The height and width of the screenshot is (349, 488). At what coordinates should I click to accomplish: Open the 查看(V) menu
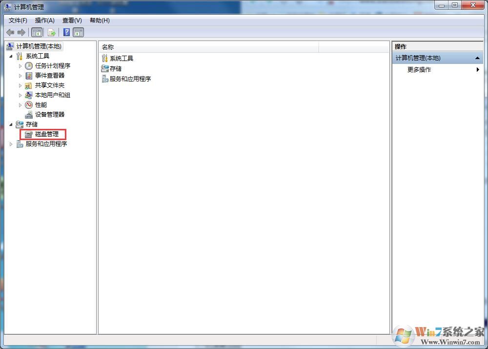[x=71, y=20]
